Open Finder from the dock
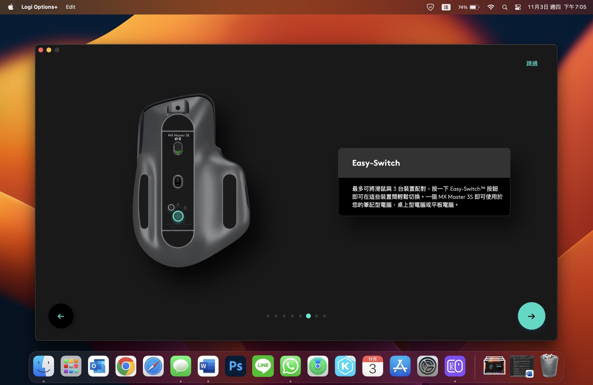The width and height of the screenshot is (593, 385). pos(44,366)
